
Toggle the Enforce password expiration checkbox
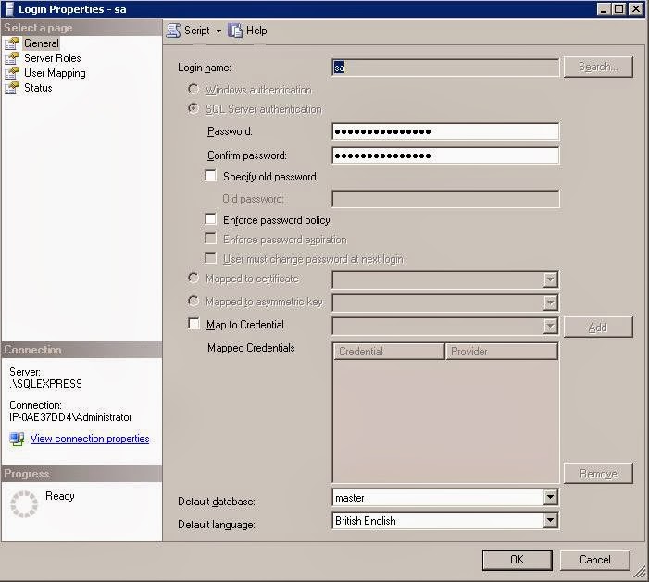pos(210,239)
